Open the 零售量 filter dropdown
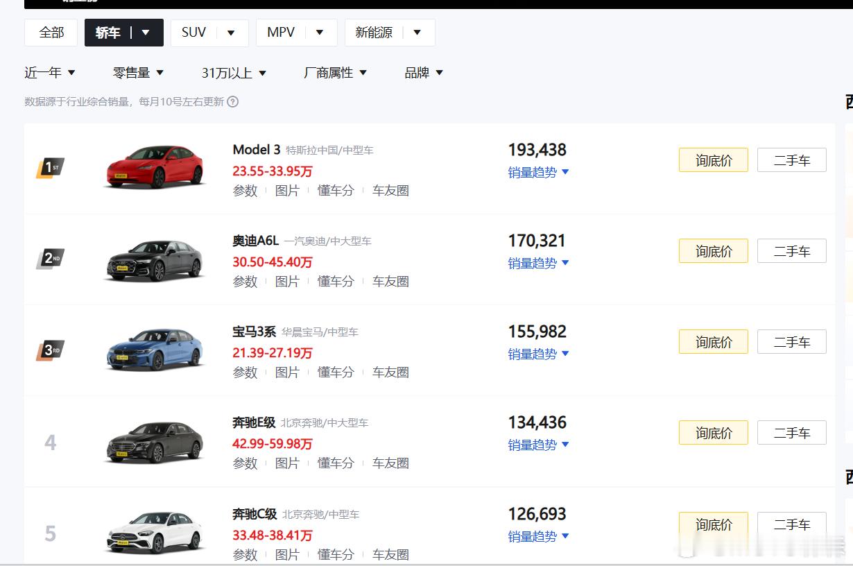The image size is (853, 566). [x=139, y=73]
